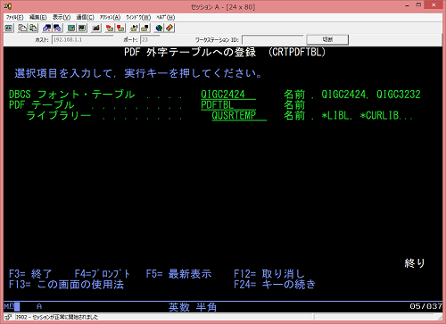Open the ヘルプ(H) menu
The image size is (446, 324).
click(166, 17)
